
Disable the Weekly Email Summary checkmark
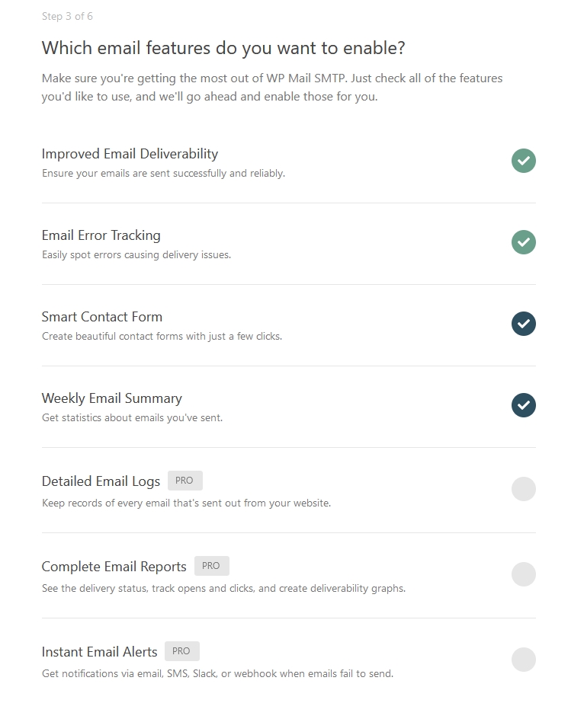(524, 405)
